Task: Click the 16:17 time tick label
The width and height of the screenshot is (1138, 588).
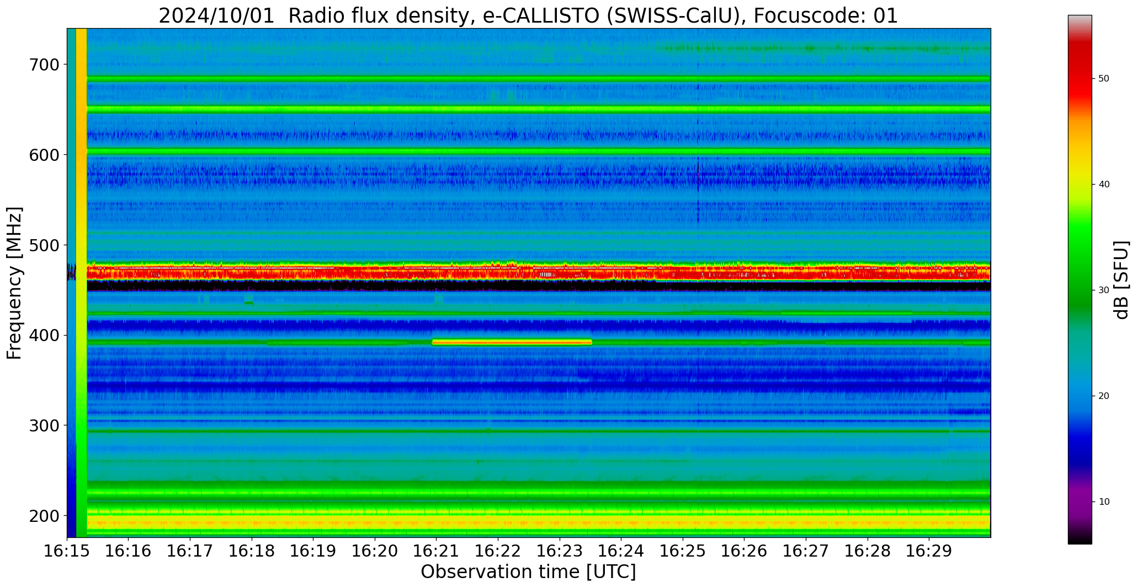Action: tap(190, 551)
